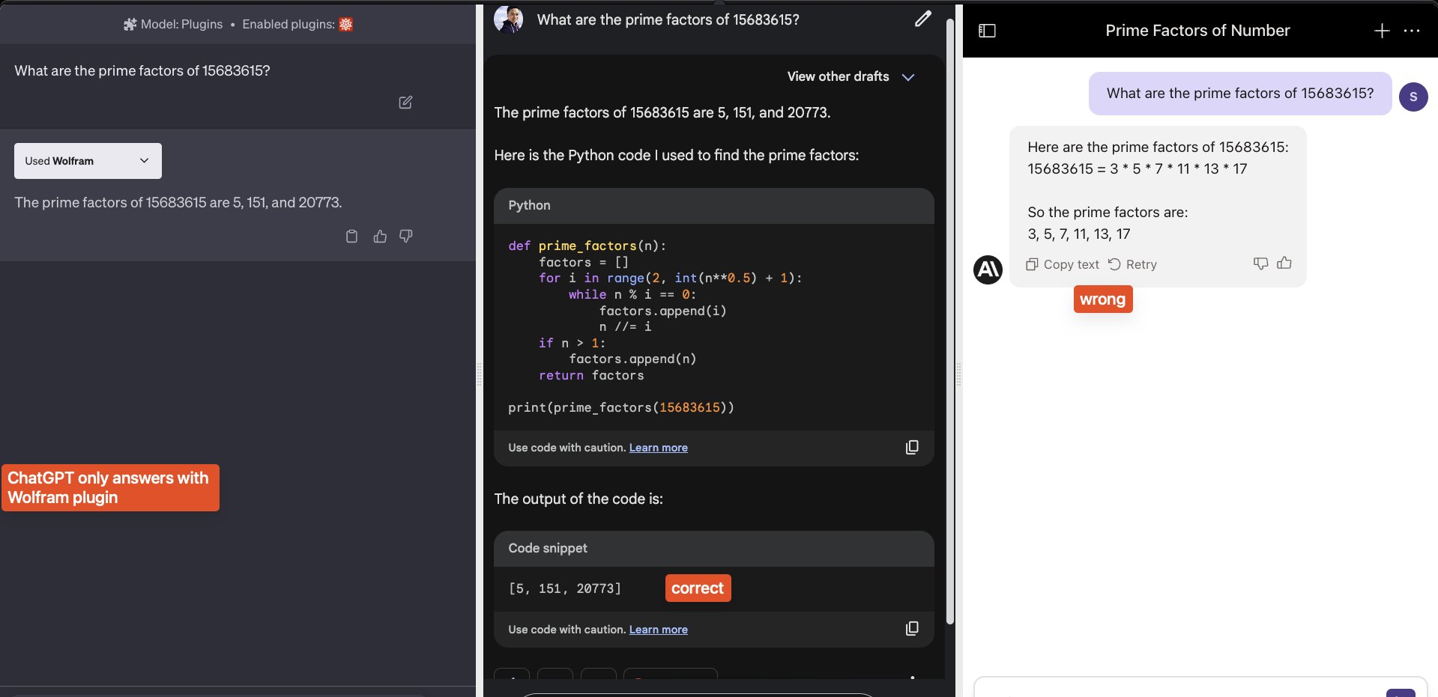Copy the code snippet output with copy icon

click(912, 628)
